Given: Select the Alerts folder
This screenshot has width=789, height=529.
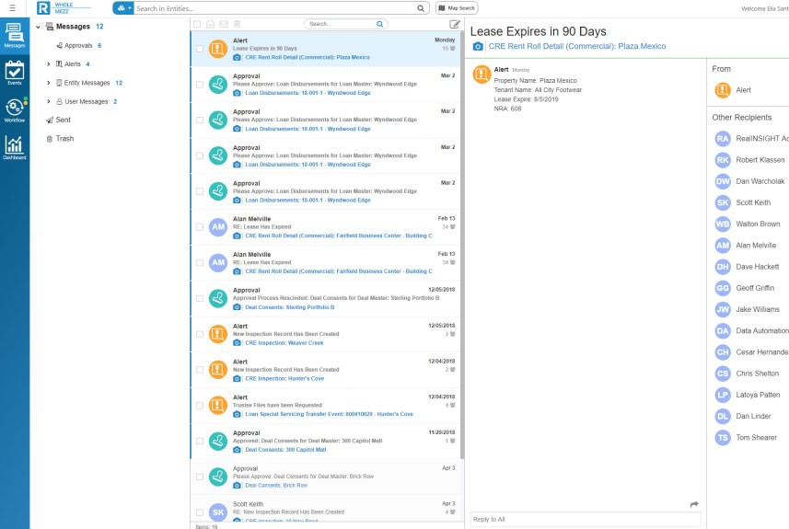Looking at the screenshot, I should [x=73, y=63].
